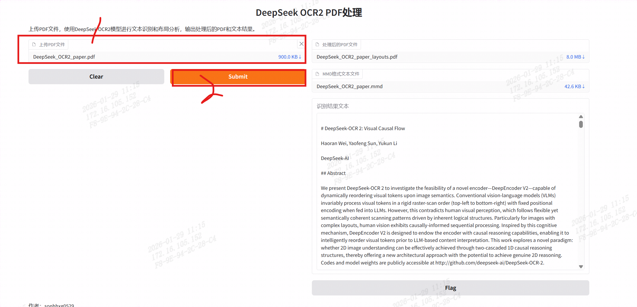
Task: Click the Flag button
Action: point(450,288)
